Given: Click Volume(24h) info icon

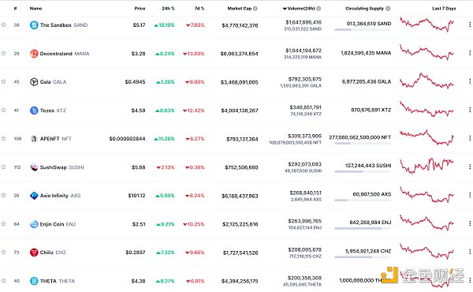Looking at the screenshot, I should click(x=318, y=9).
